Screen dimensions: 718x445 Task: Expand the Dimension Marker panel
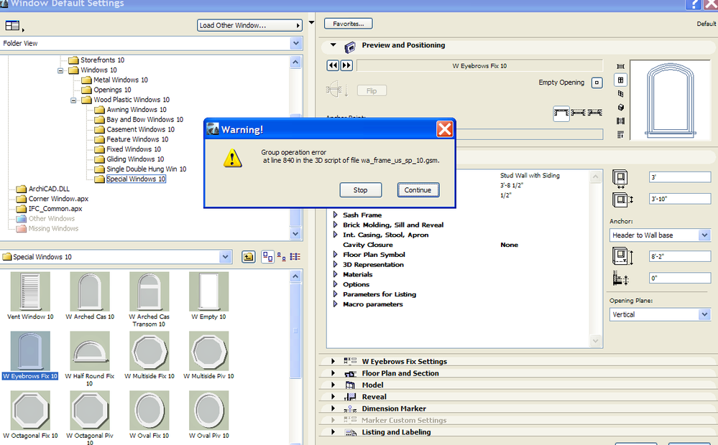[333, 408]
